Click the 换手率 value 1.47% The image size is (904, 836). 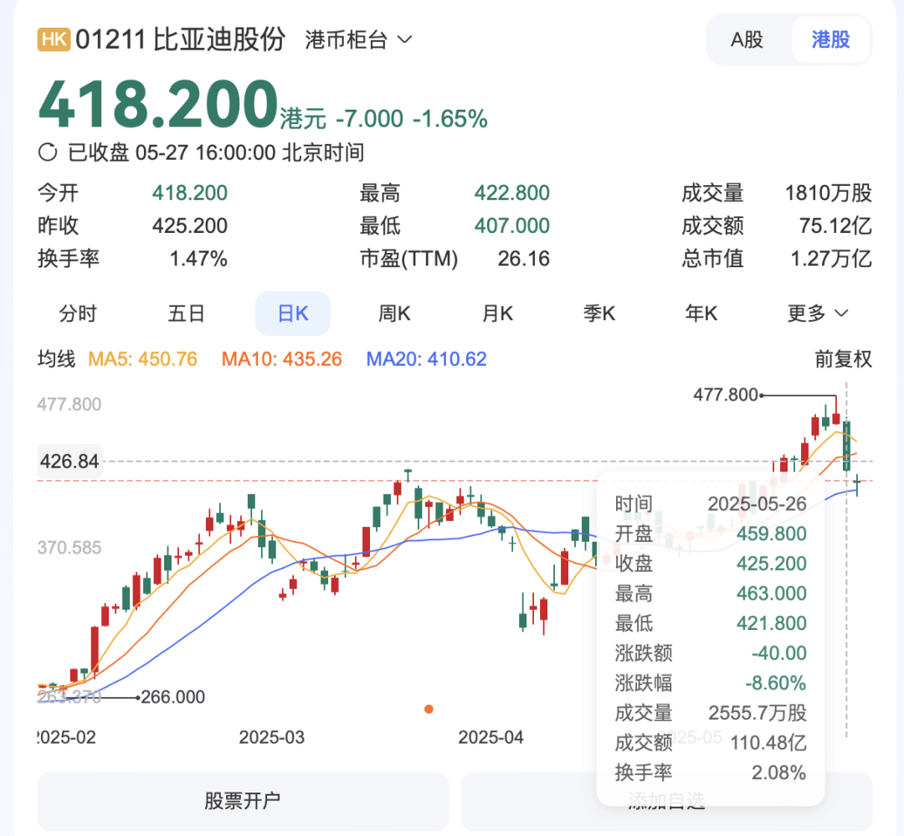198,259
